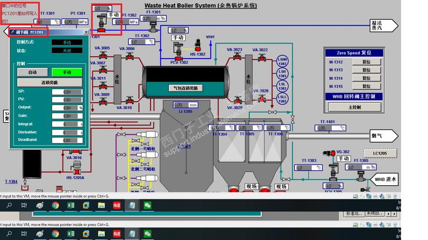Click the HS-1302 hand switch icon
The image size is (428, 240).
click(x=197, y=48)
